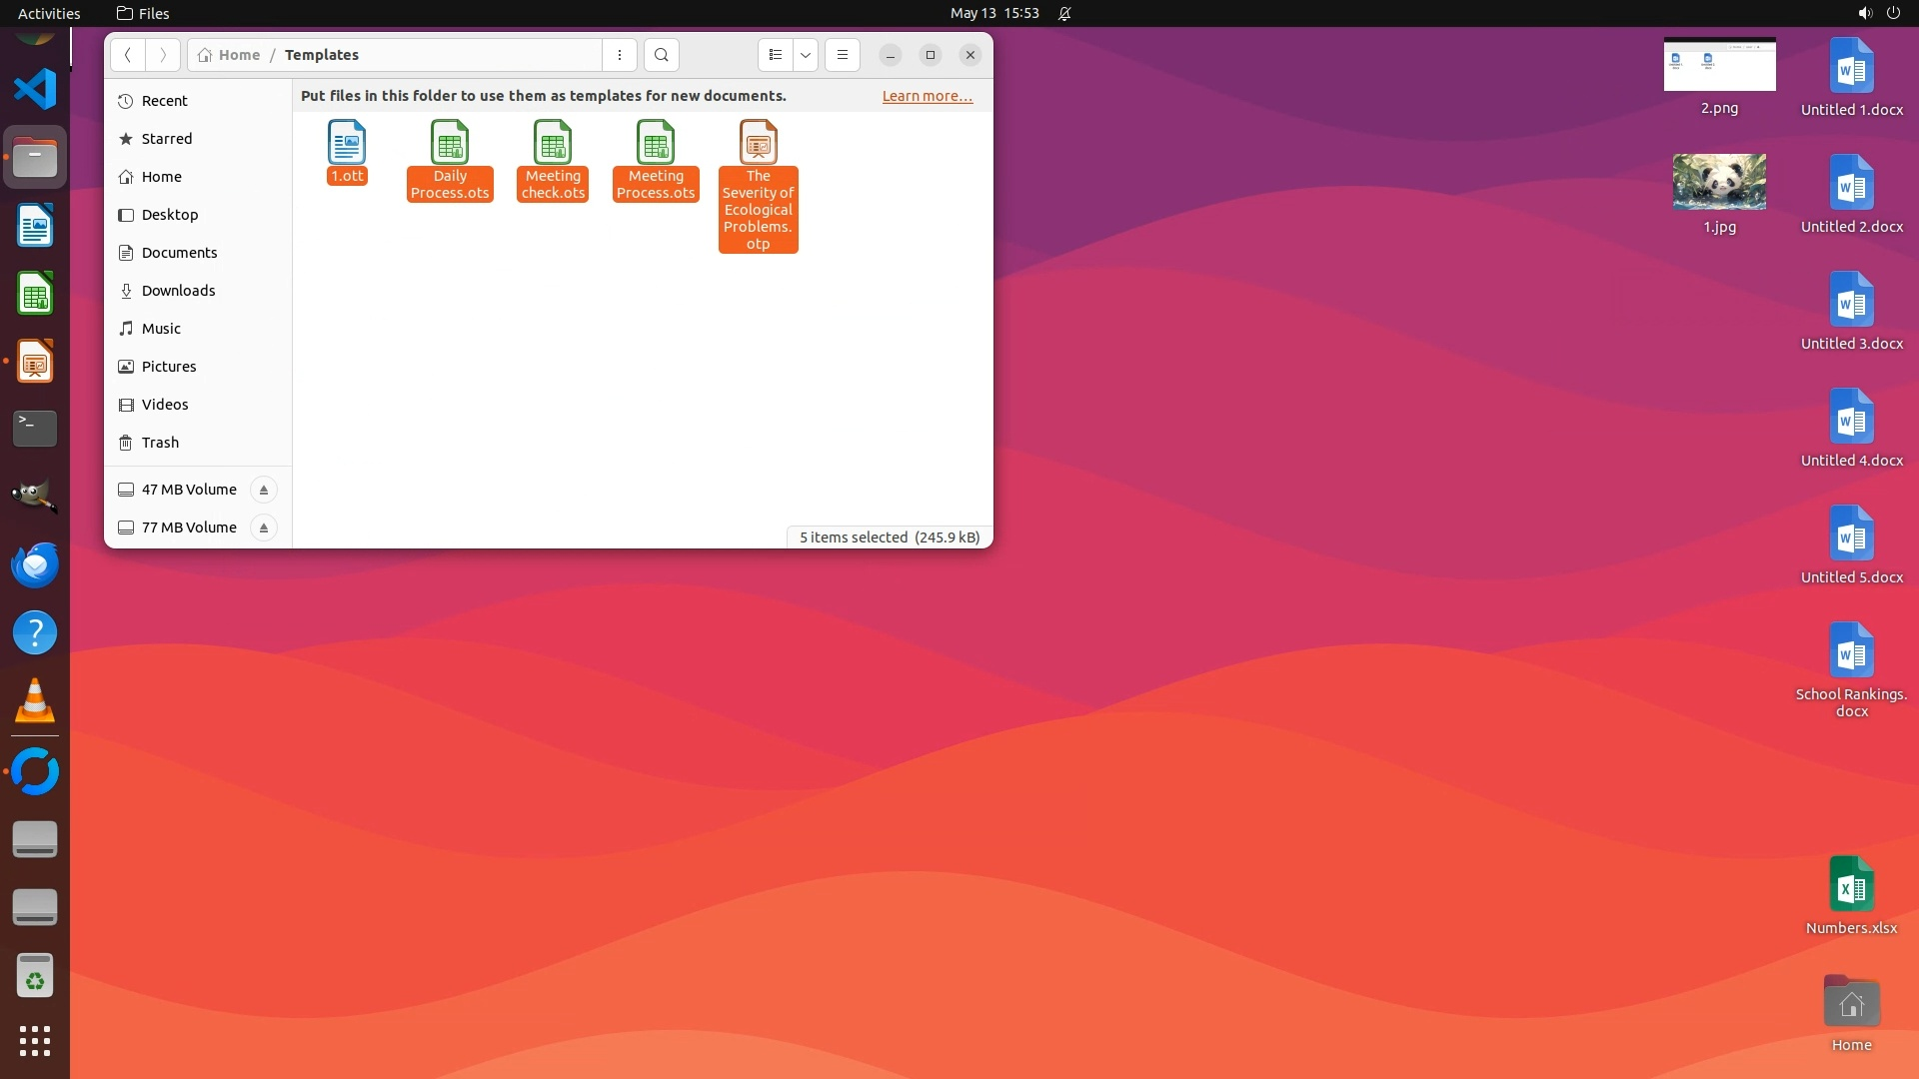Eject the 77 MB Volume
The image size is (1919, 1079).
[x=264, y=528]
